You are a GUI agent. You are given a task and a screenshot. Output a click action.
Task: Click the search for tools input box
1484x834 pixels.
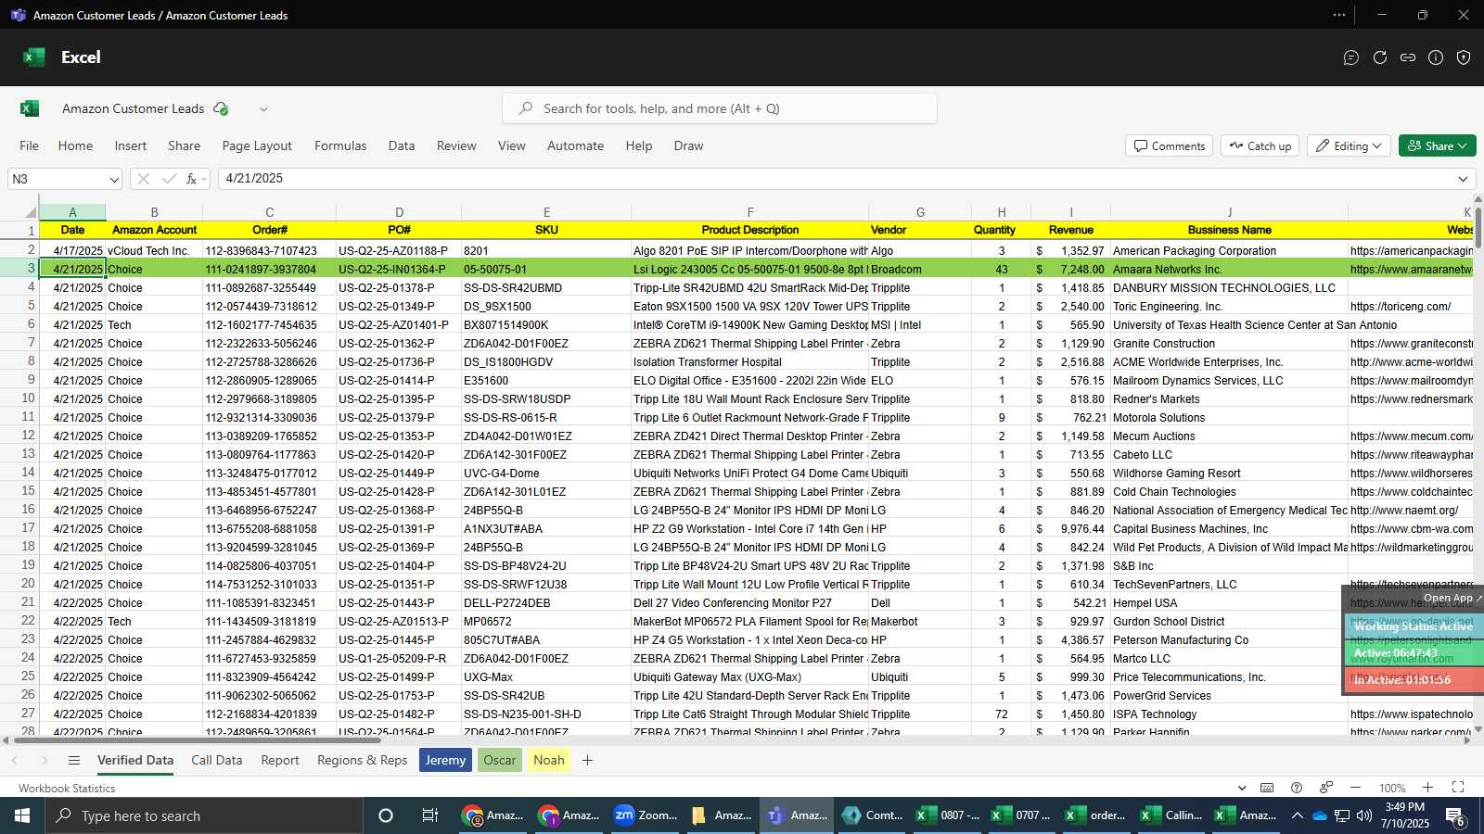(720, 108)
